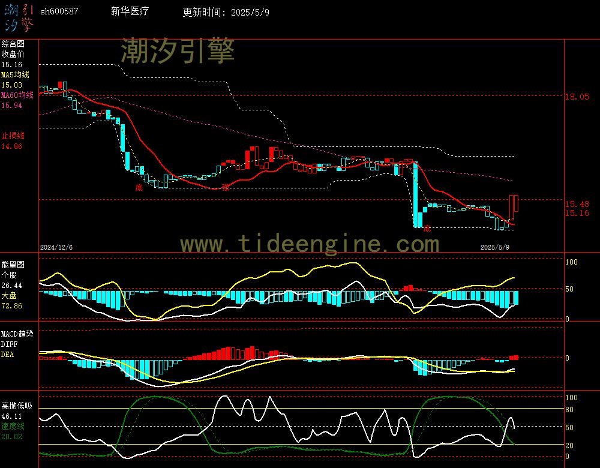The width and height of the screenshot is (600, 468).
Task: Click the 大盘 legend label
Action: 9,295
